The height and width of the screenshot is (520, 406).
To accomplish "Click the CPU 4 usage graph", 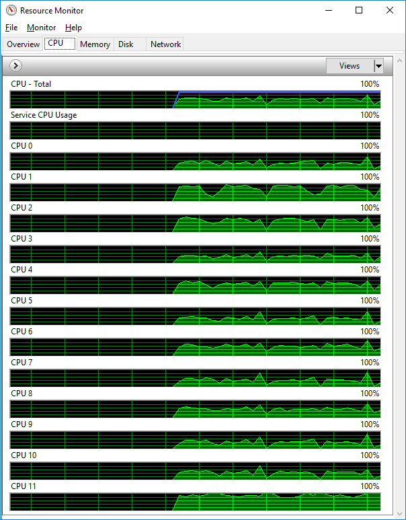I will (195, 285).
